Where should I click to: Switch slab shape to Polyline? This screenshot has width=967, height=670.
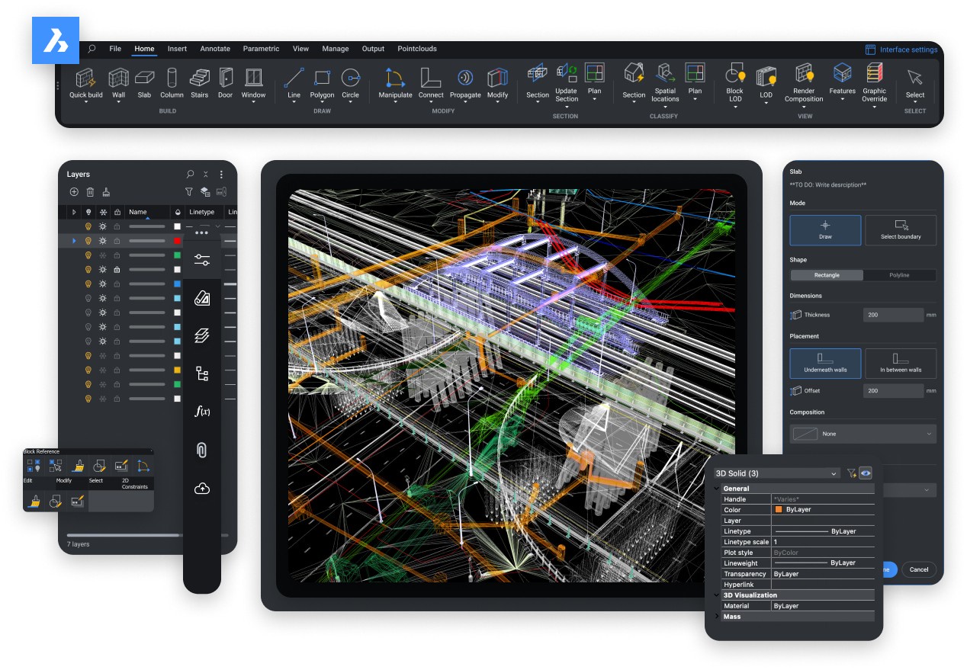tap(899, 275)
